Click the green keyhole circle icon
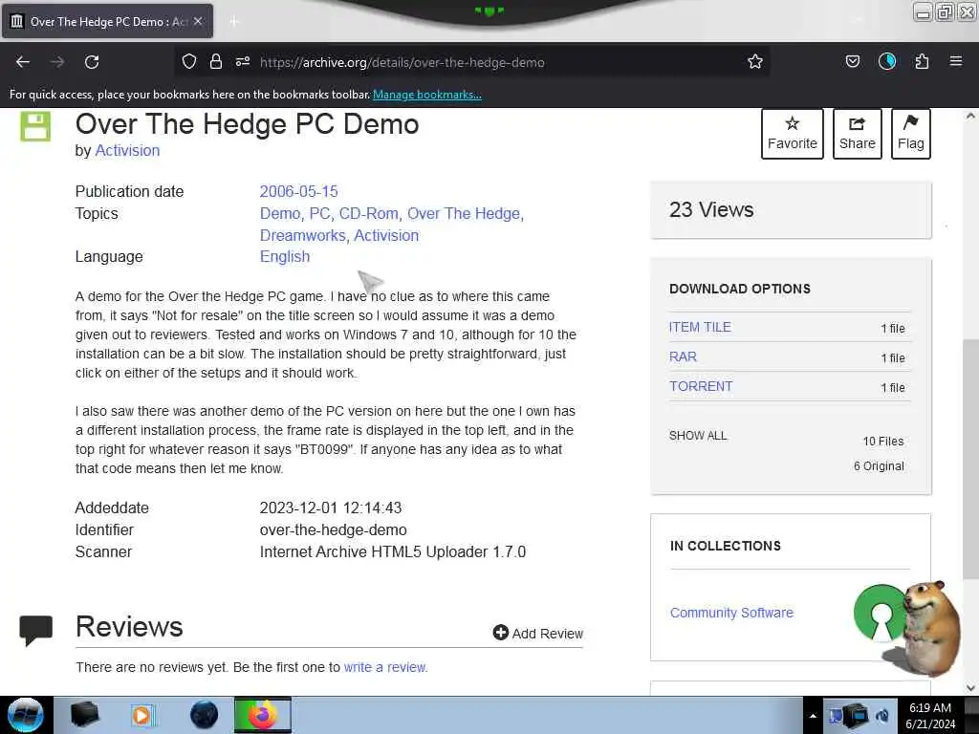 881,613
